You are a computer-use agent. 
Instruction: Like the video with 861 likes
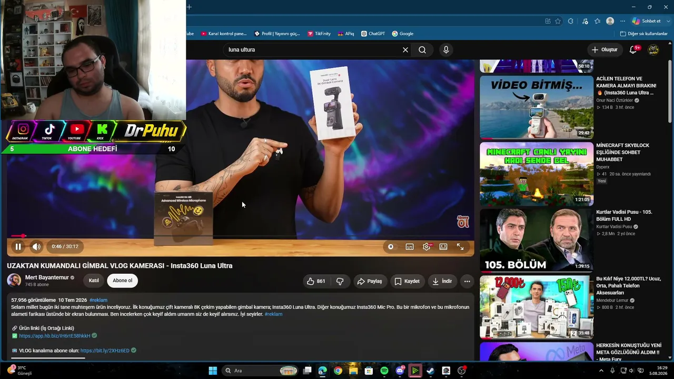point(316,281)
